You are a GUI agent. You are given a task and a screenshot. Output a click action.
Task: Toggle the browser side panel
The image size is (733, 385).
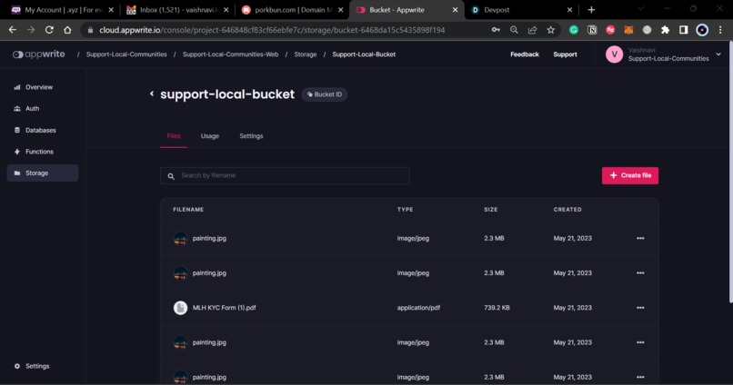tap(684, 30)
